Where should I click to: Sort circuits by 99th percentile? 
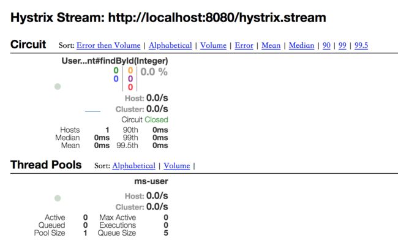tap(342, 45)
